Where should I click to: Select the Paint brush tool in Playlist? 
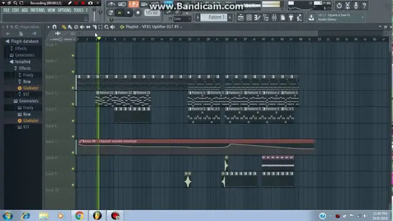coord(70,27)
